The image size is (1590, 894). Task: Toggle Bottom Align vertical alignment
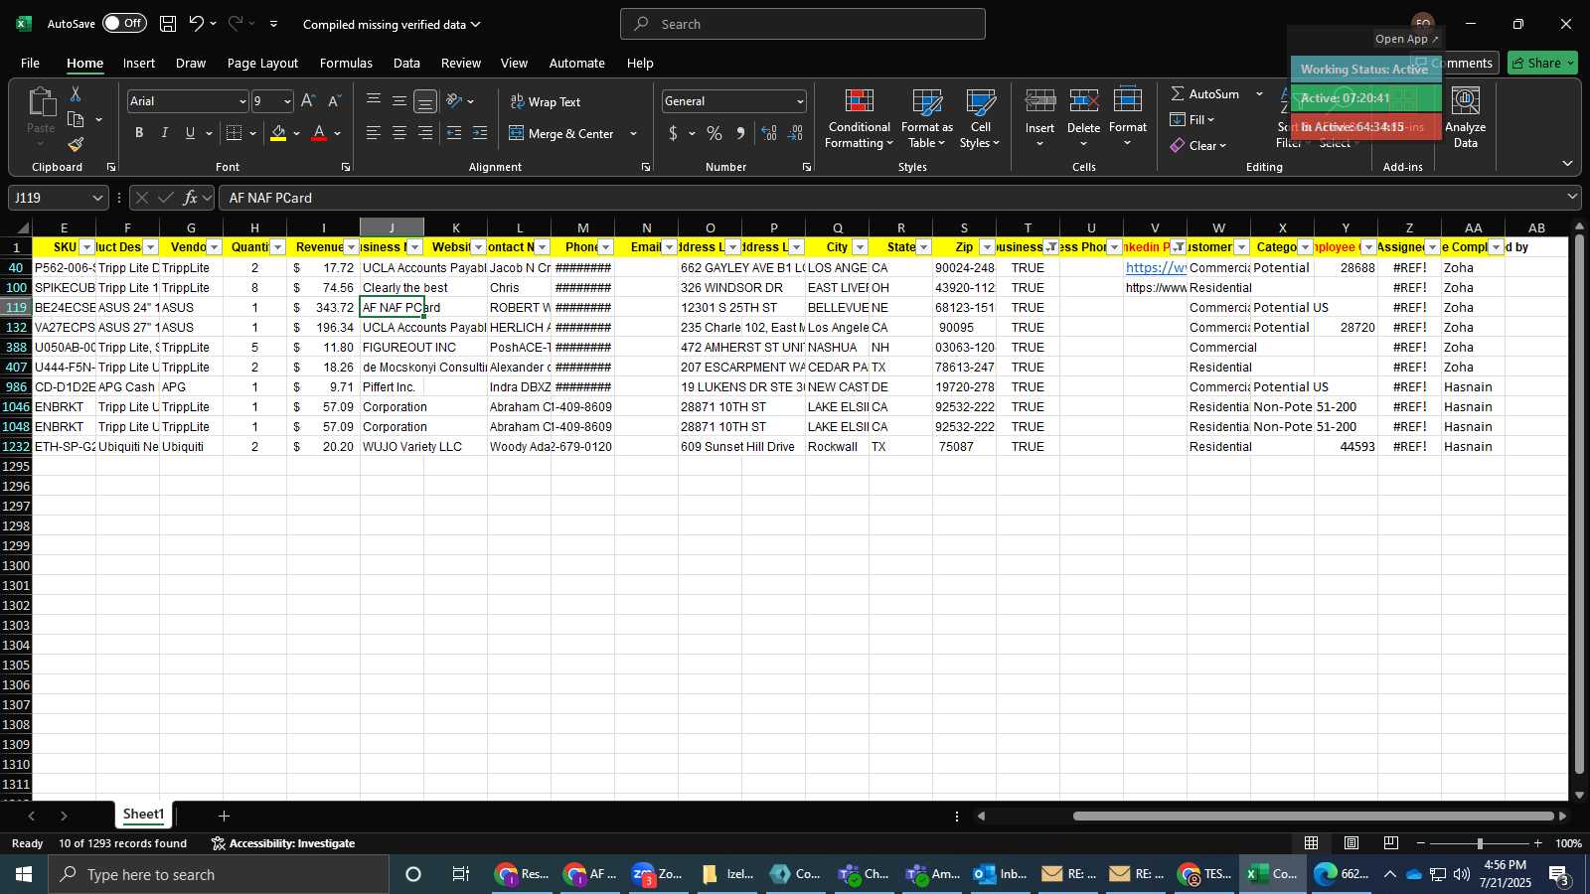pyautogui.click(x=425, y=101)
